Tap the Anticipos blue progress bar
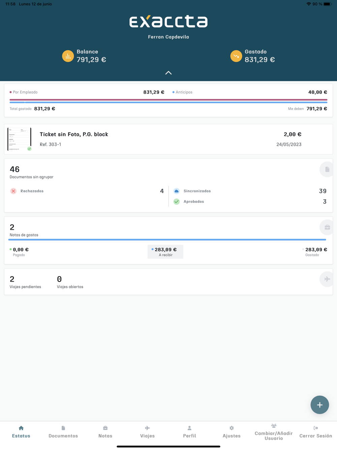Screen dimensions: 337x450 168,102
